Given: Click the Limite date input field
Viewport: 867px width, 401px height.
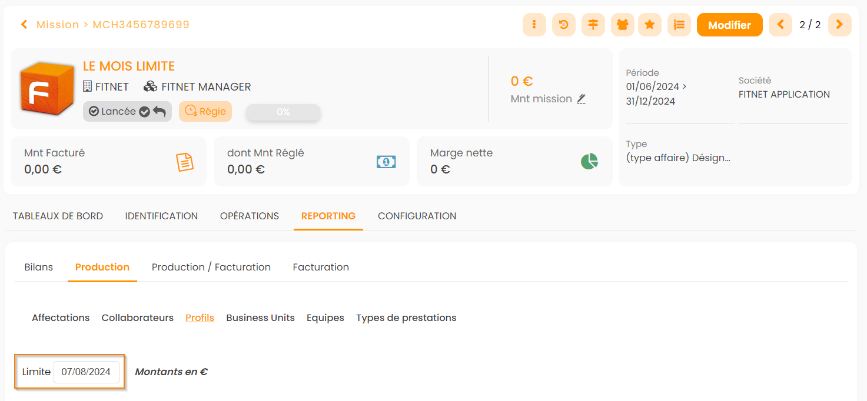Looking at the screenshot, I should (x=87, y=372).
